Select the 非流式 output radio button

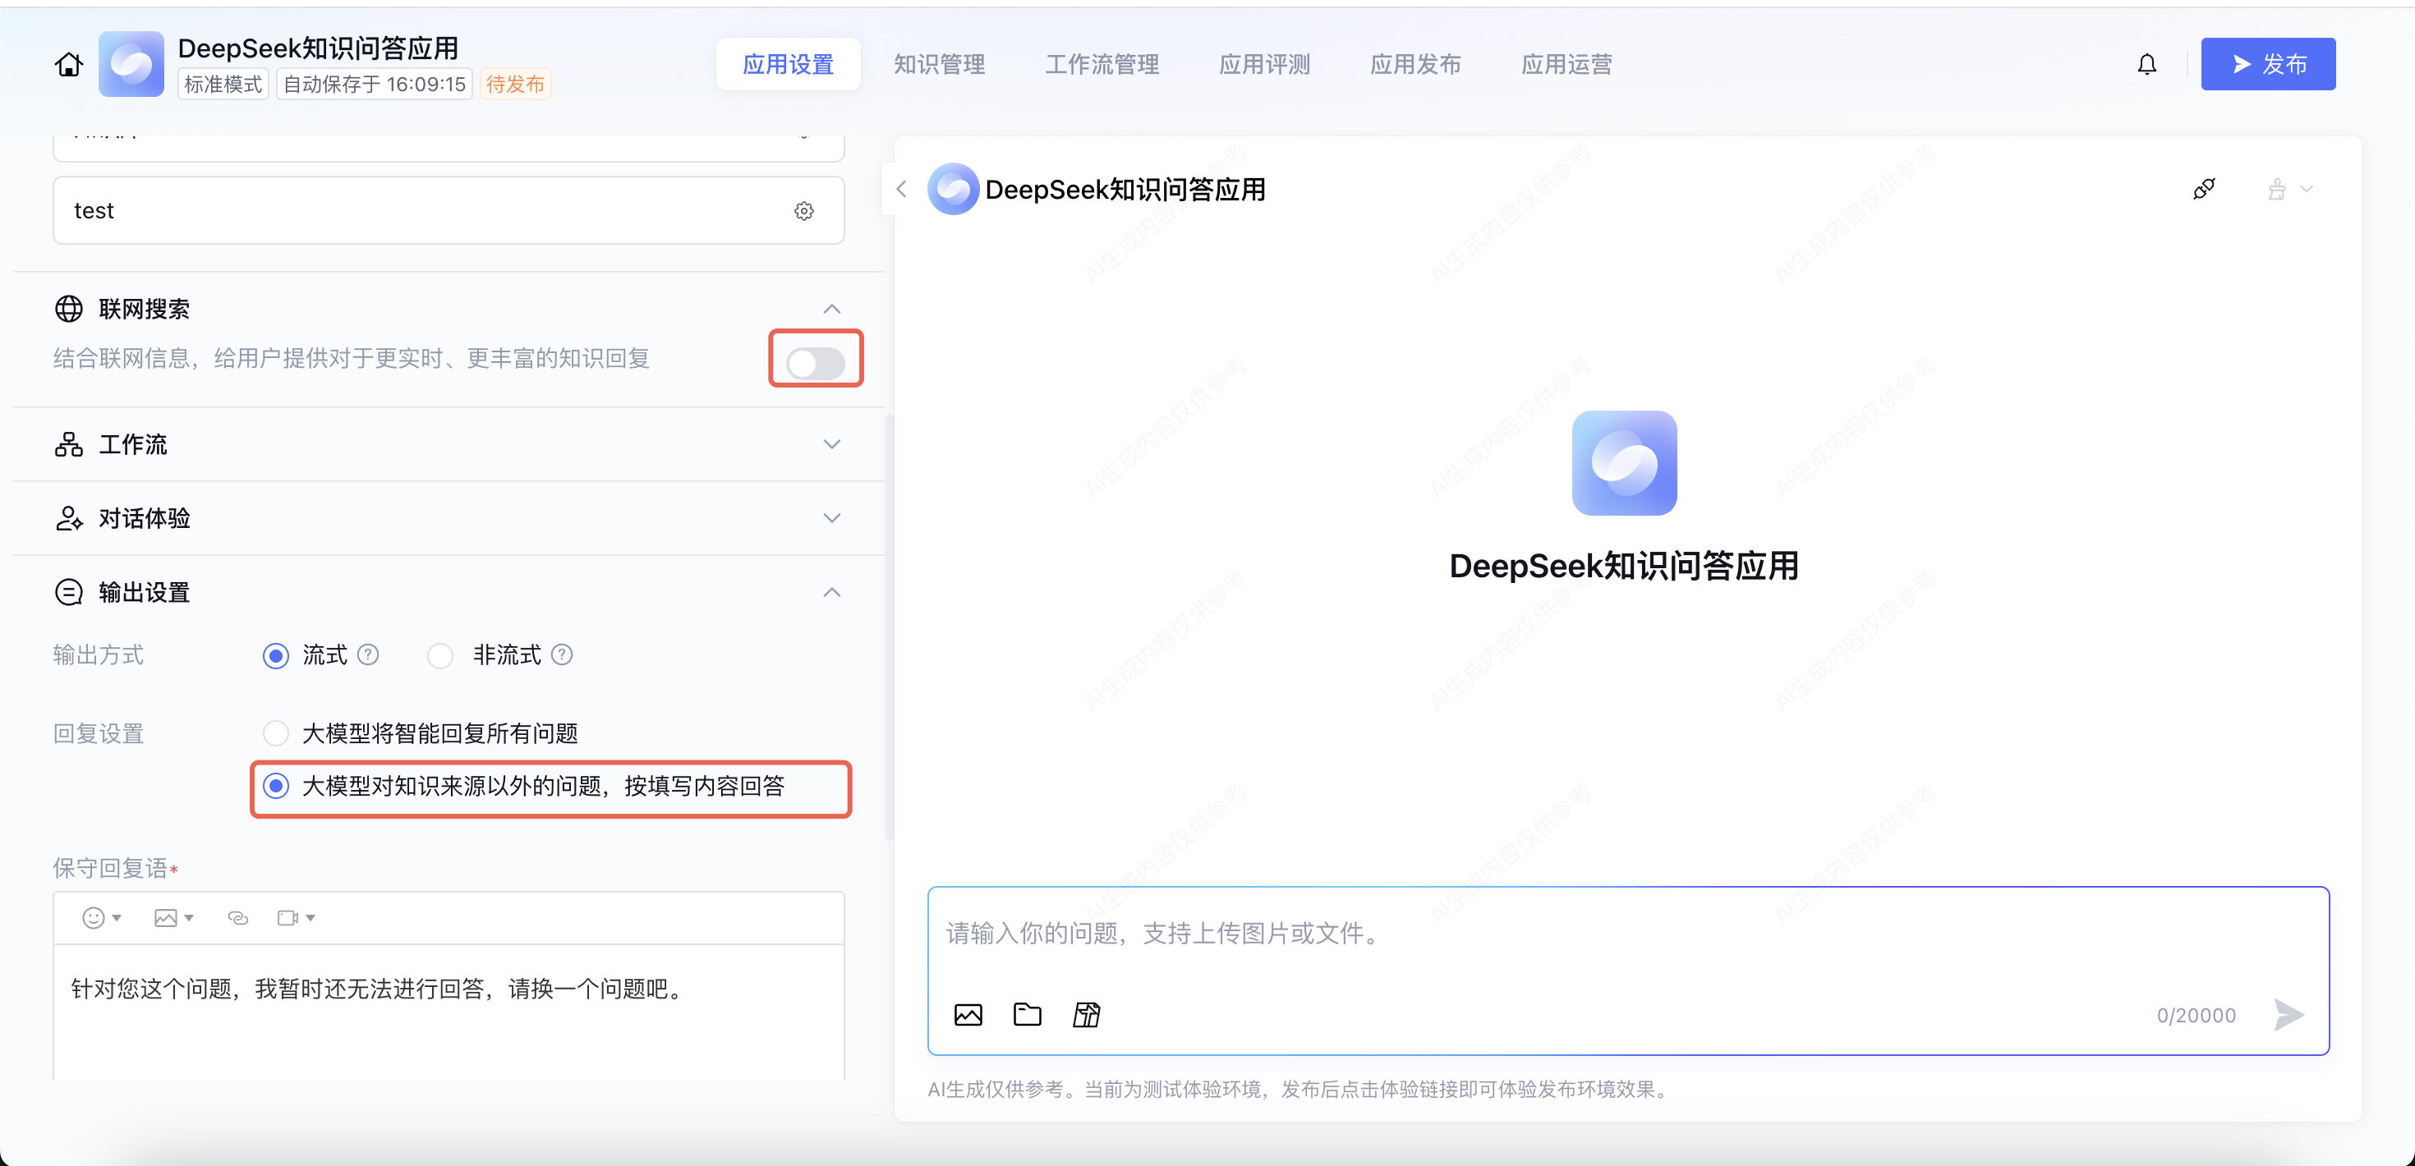[x=439, y=655]
